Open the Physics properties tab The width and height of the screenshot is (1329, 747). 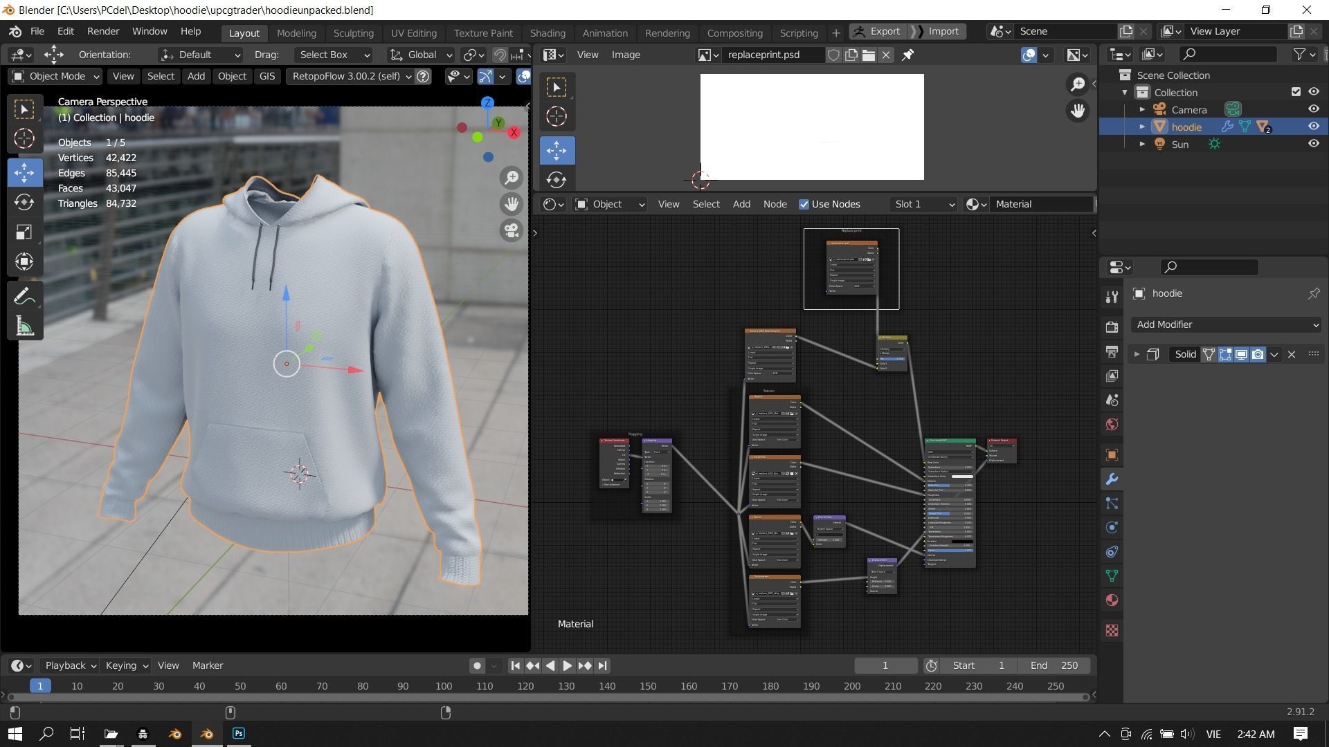pos(1112,527)
